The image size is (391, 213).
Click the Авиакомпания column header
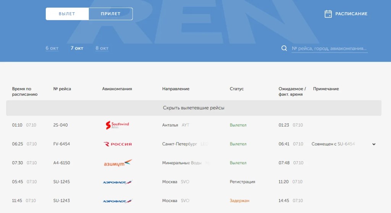117,89
